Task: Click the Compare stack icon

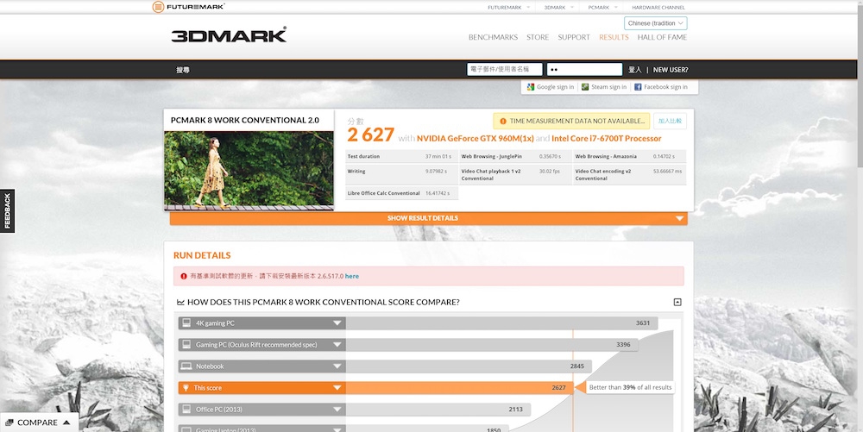Action: click(9, 423)
